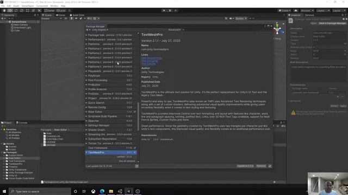The width and height of the screenshot is (348, 195).
Task: Click the pencil edit icon beside Remove
Action: point(270,166)
